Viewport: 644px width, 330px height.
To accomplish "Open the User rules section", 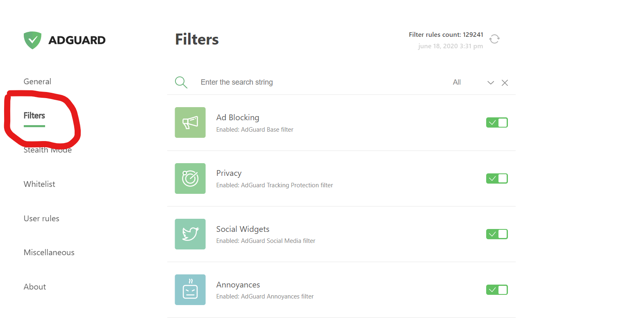I will (41, 218).
